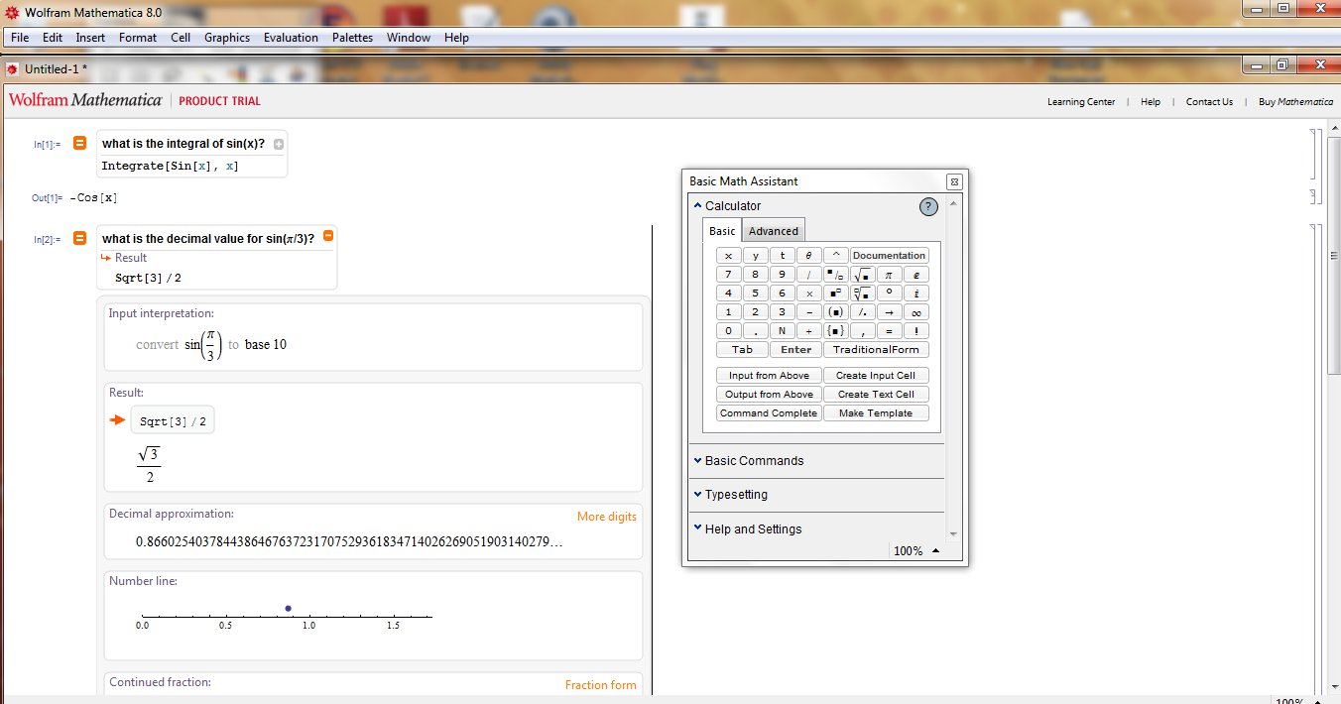Image resolution: width=1341 pixels, height=704 pixels.
Task: Click the Make Template button
Action: [x=876, y=413]
